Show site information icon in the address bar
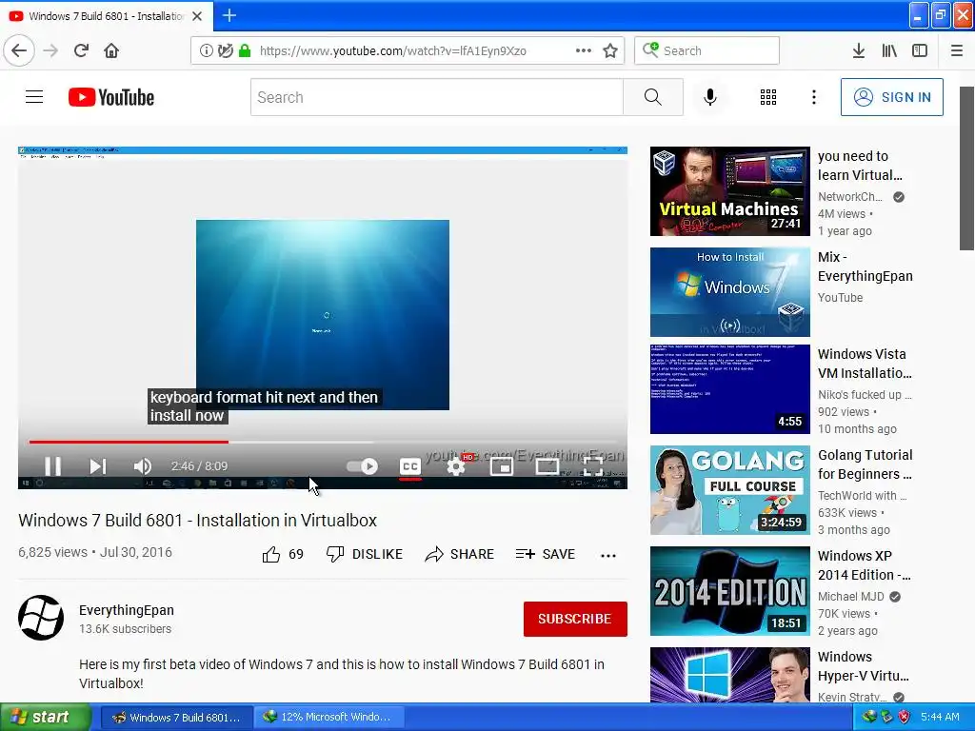The height and width of the screenshot is (731, 975). 206,50
